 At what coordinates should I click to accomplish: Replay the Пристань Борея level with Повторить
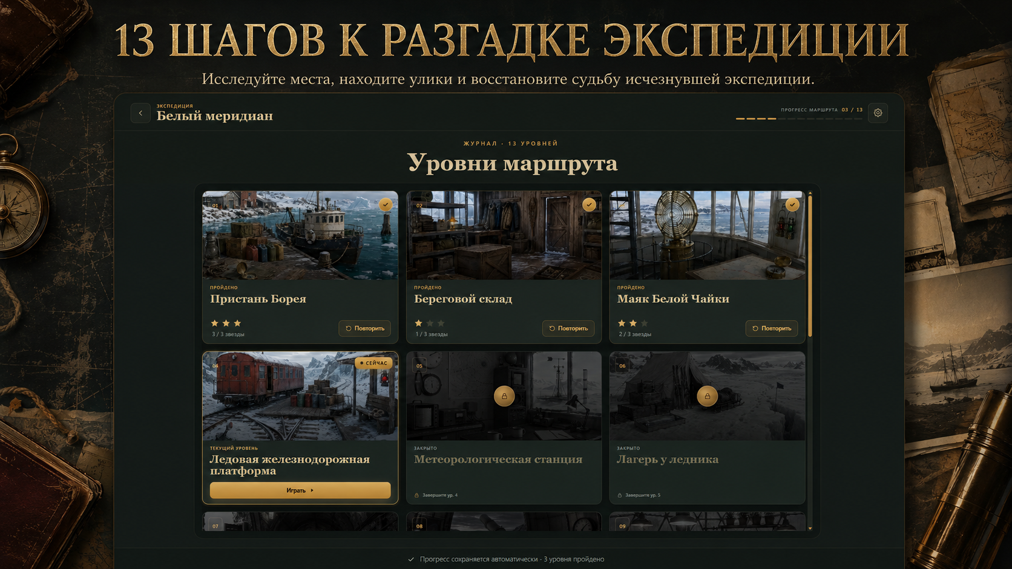(364, 328)
